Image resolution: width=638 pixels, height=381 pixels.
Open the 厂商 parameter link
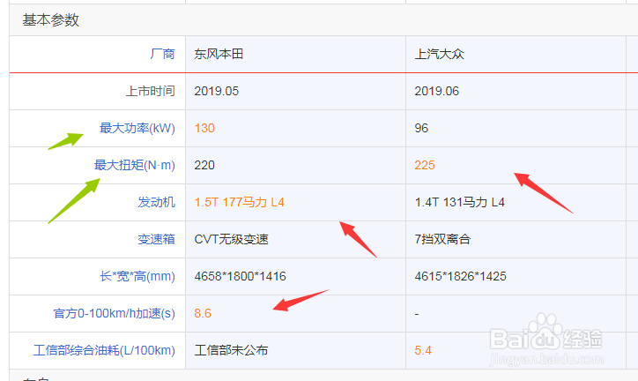coord(163,54)
